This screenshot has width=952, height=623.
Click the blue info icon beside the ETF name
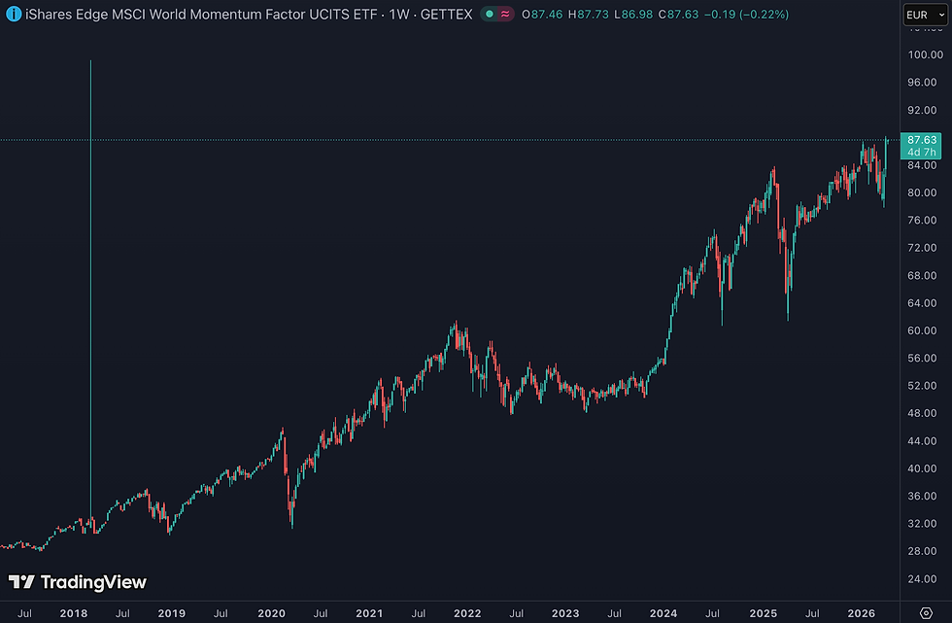click(14, 14)
